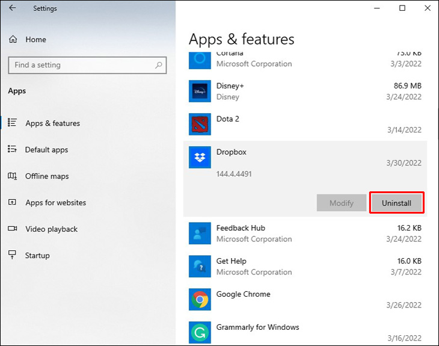Click the Dropbox app icon

coord(200,158)
